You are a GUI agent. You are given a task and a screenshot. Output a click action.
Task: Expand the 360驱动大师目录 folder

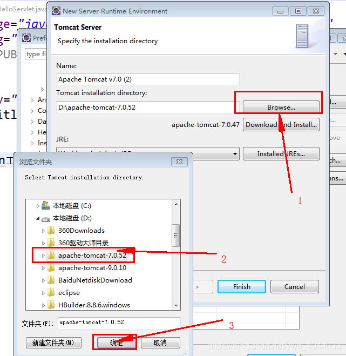(x=43, y=243)
